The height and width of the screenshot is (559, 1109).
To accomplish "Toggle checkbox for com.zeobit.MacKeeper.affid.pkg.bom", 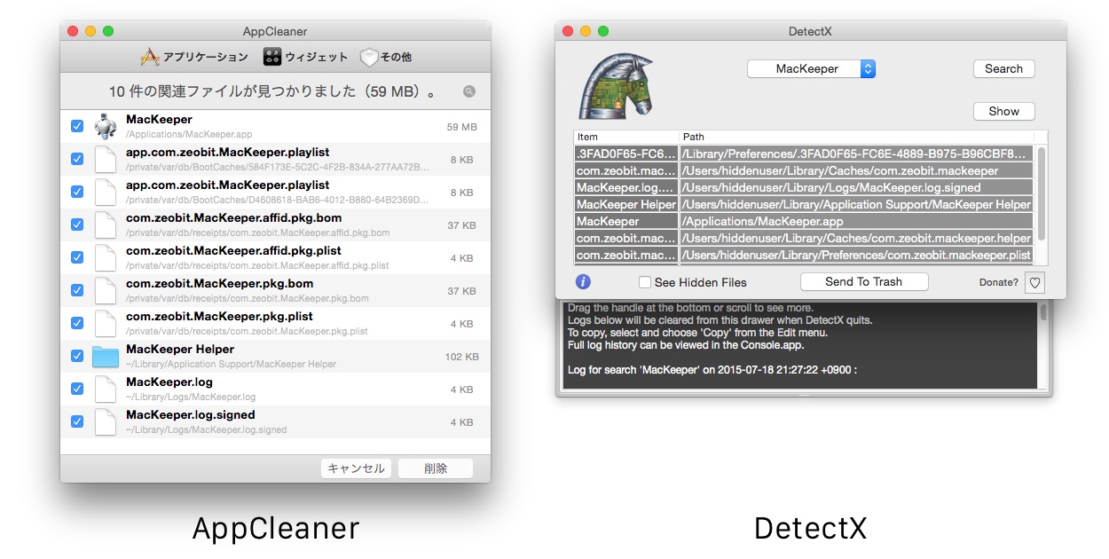I will pyautogui.click(x=77, y=224).
